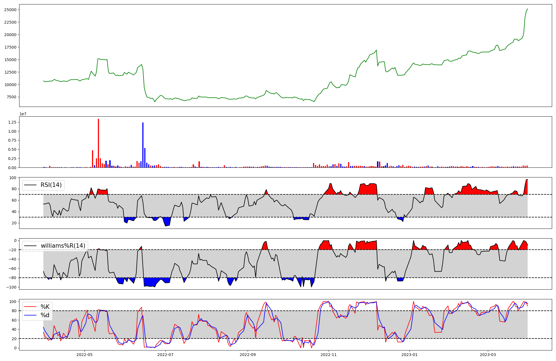Click the red %K legend line swatch
Viewport: 556px width, 361px height.
click(31, 307)
